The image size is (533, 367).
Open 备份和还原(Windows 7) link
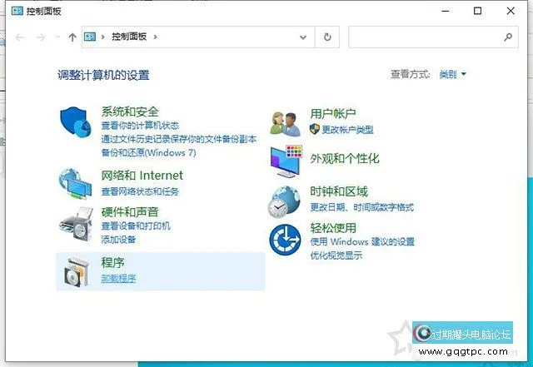tap(148, 152)
